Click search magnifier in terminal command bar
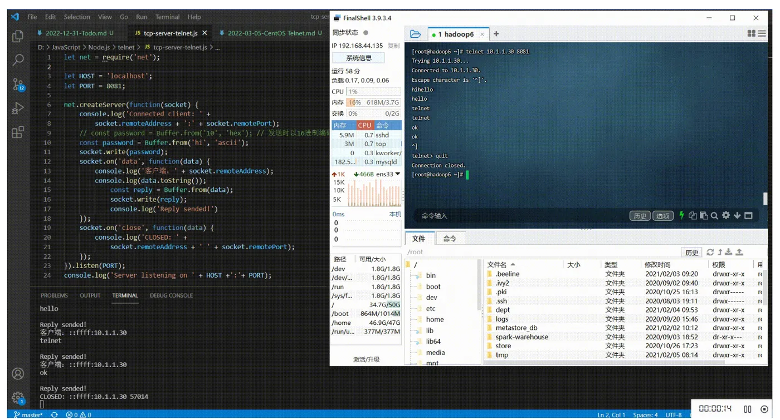Image resolution: width=780 pixels, height=420 pixels. tap(714, 215)
